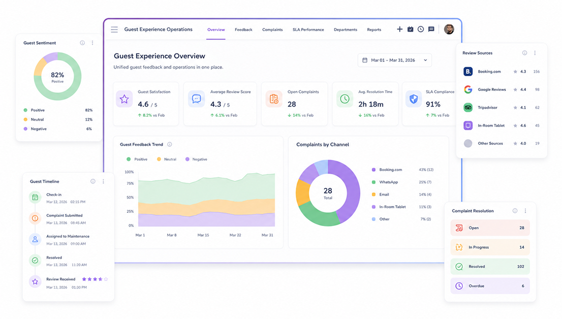Click the Guest Timeline info icon
The width and height of the screenshot is (562, 319).
click(93, 181)
